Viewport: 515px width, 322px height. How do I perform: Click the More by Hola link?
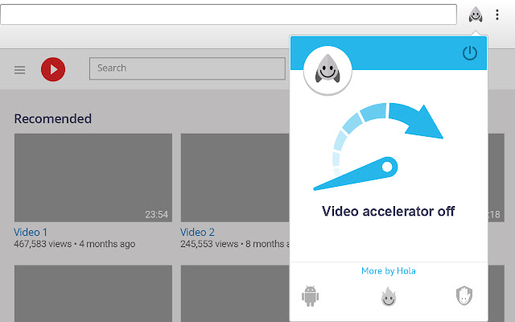tap(389, 270)
